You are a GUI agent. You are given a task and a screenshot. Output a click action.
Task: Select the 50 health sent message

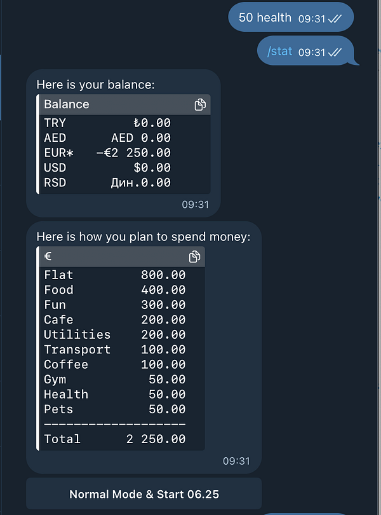click(x=267, y=17)
